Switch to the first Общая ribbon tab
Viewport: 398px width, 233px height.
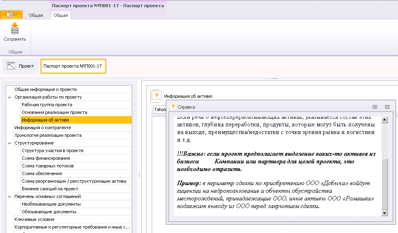tap(36, 15)
